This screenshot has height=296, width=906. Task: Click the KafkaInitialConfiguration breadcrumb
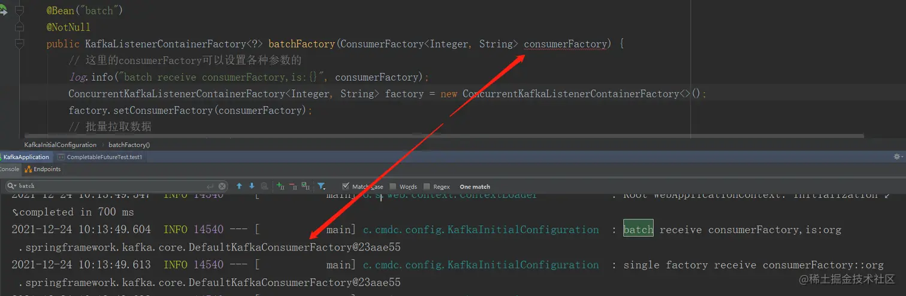(x=60, y=145)
